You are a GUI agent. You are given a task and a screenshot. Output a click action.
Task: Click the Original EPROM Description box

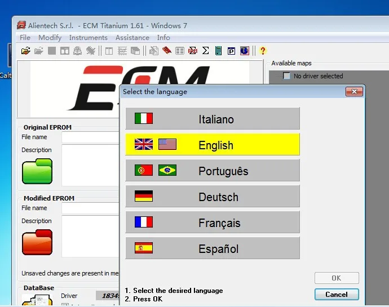point(91,166)
